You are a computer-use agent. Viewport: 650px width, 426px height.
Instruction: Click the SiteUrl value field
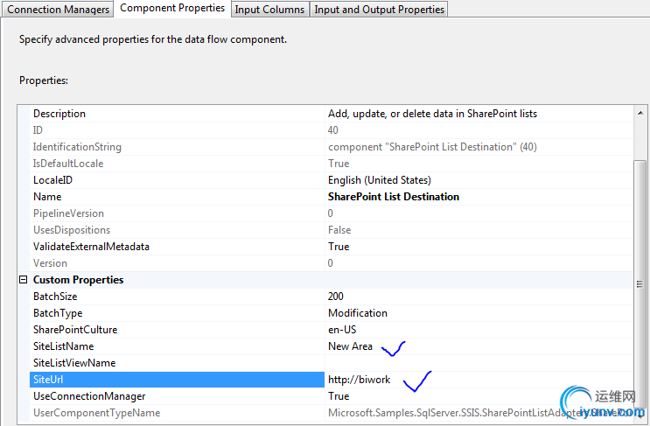pos(478,380)
